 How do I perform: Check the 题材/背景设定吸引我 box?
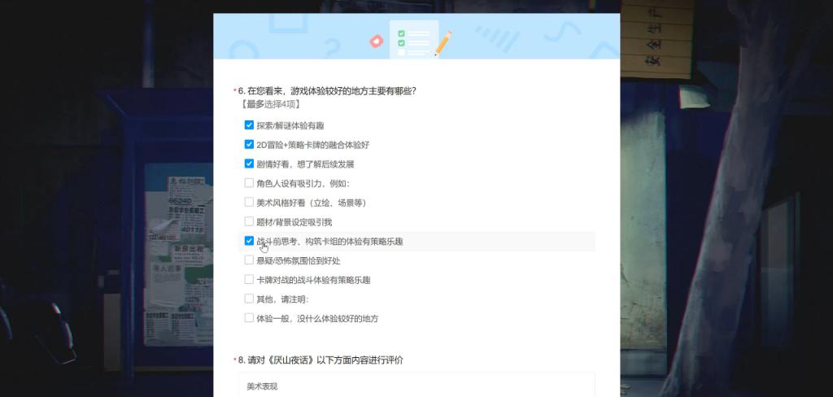(x=249, y=221)
